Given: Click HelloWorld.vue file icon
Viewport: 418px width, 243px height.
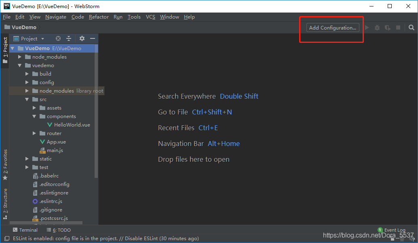Looking at the screenshot, I should [50, 125].
